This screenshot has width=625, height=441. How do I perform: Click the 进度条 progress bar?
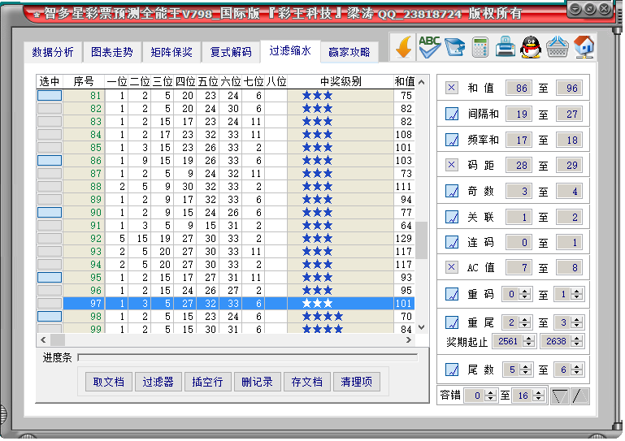pos(248,357)
